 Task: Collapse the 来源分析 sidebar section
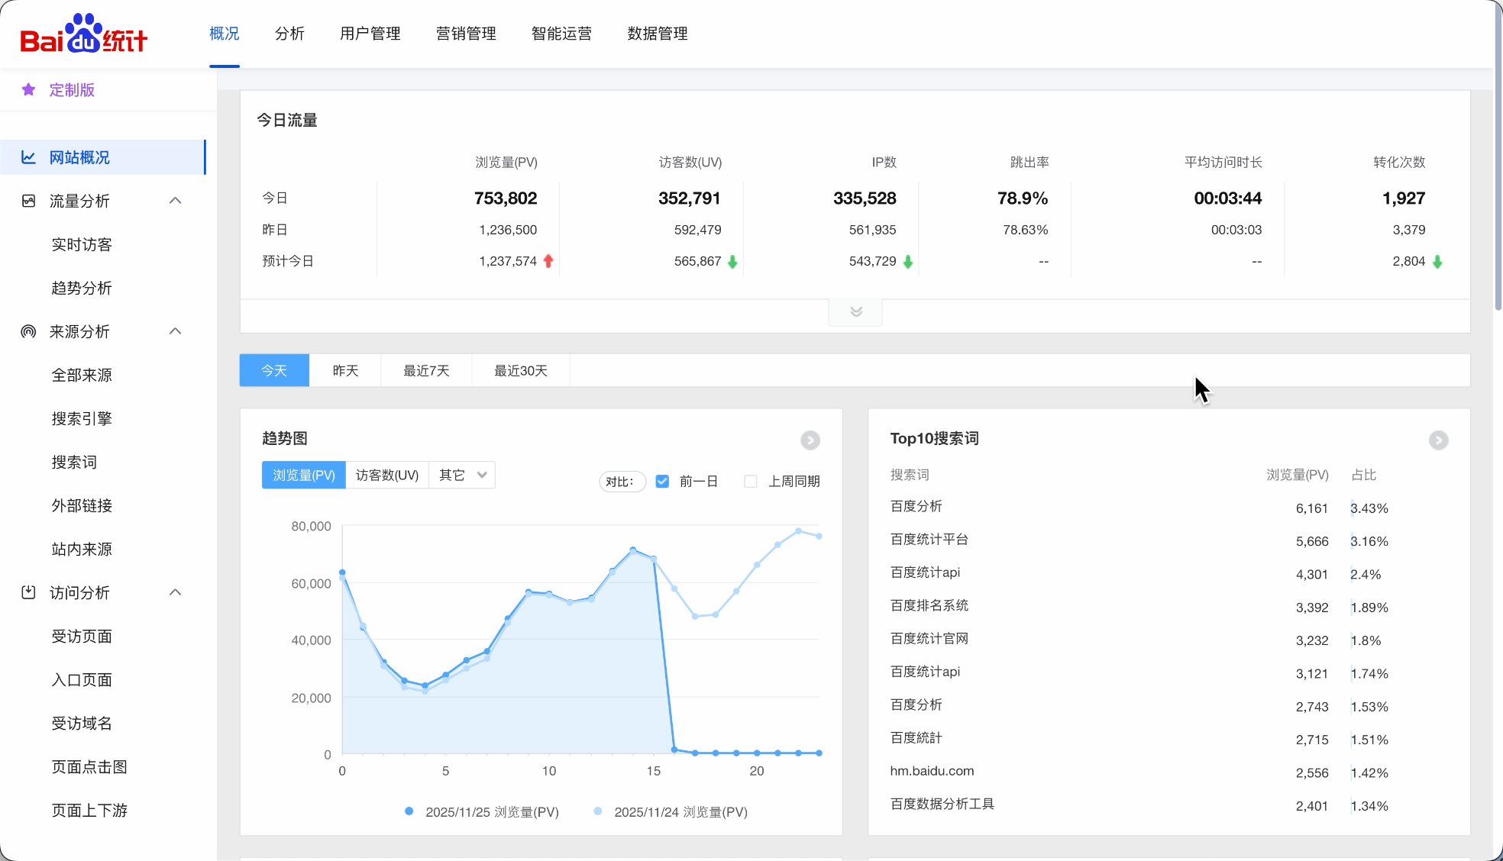click(x=175, y=331)
